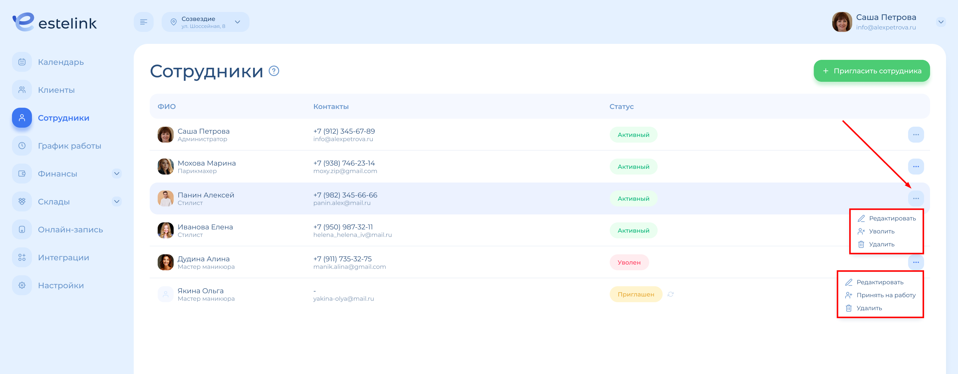Click Иванова Елена's avatar photo
This screenshot has width=958, height=374.
tap(166, 230)
